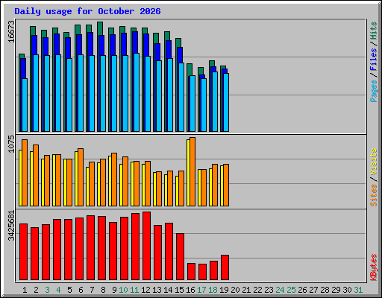Click the yellow Visits bar for day 16

click(x=188, y=173)
